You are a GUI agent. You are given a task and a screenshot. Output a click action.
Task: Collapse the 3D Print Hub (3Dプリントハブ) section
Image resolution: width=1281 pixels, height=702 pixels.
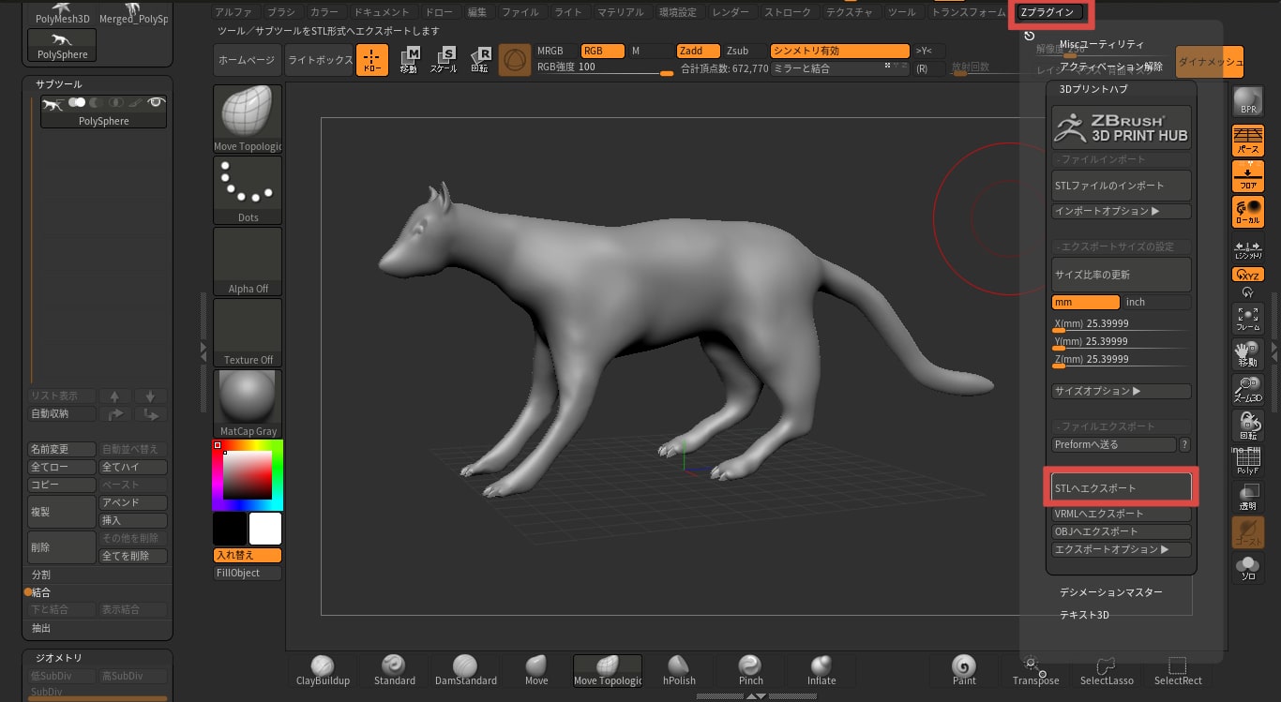coord(1093,89)
